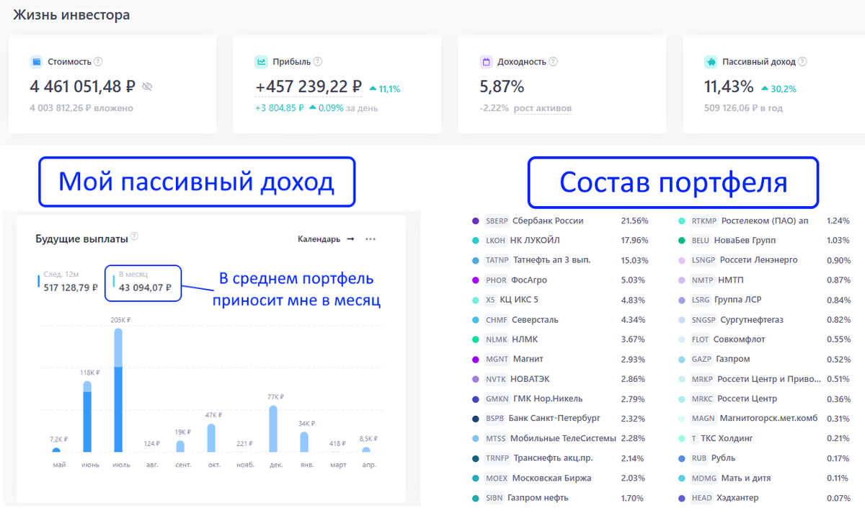
Task: Click the 17.96% share of ЛУКОЙЛ
Action: click(635, 241)
